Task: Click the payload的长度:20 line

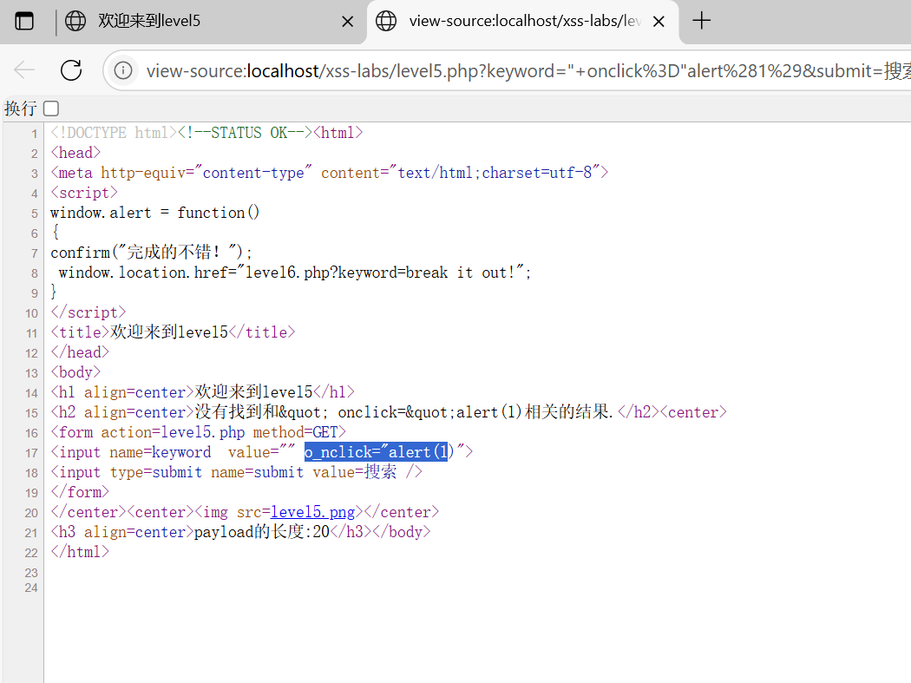Action: click(x=240, y=532)
